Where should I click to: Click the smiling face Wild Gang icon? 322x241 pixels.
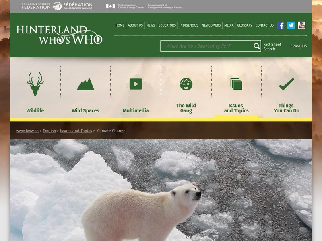pyautogui.click(x=186, y=84)
